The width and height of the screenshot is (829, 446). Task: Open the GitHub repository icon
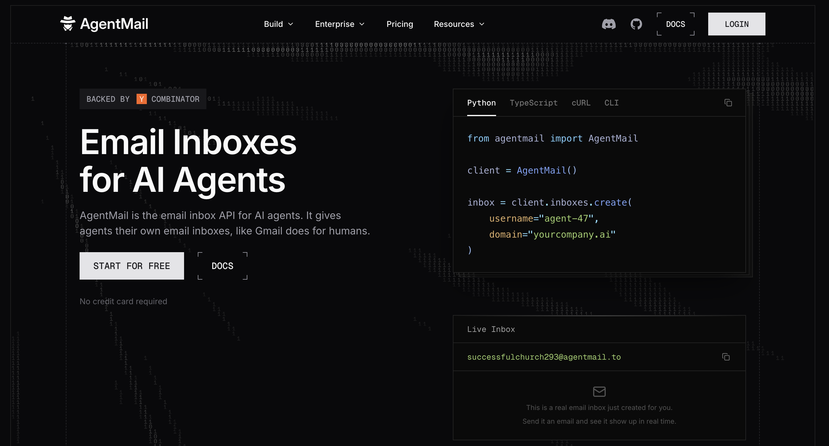pyautogui.click(x=636, y=24)
